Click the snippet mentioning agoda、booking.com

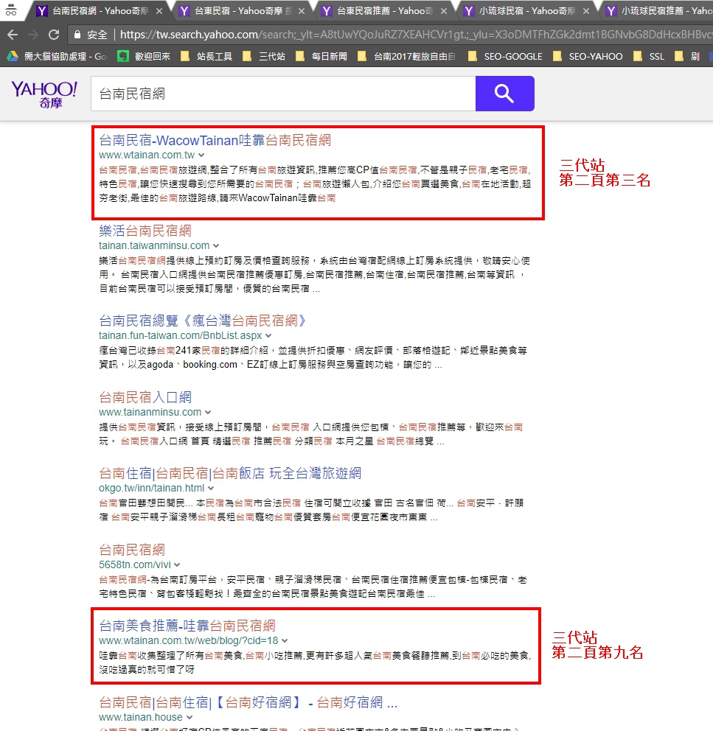point(313,357)
